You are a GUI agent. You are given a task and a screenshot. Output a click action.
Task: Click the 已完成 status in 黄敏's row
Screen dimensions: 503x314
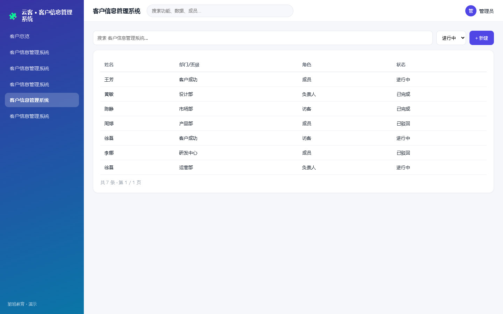point(403,94)
